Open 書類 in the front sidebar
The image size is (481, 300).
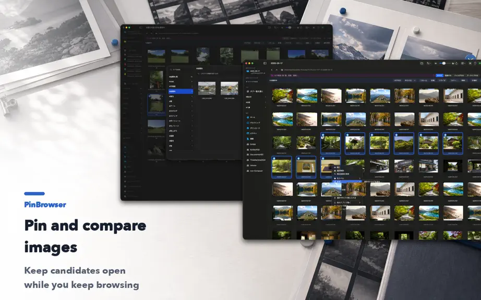[x=250, y=139]
